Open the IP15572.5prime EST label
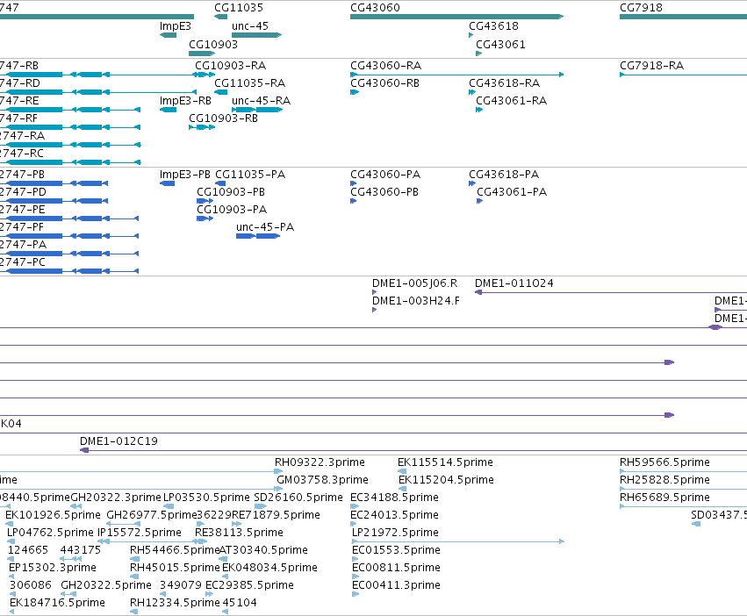 [140, 533]
